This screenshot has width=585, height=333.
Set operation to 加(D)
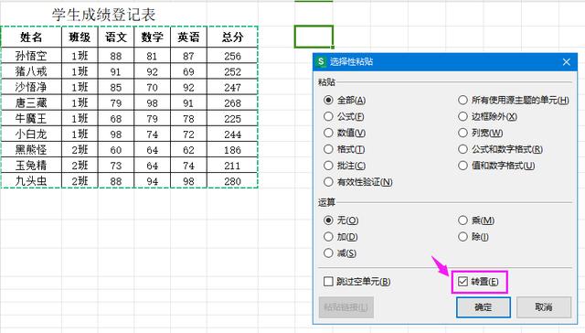point(341,237)
